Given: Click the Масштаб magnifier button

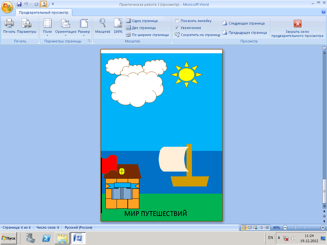Looking at the screenshot, I should (103, 26).
